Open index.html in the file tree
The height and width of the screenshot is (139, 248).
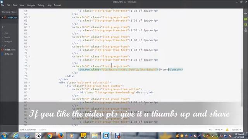pyautogui.click(x=10, y=50)
